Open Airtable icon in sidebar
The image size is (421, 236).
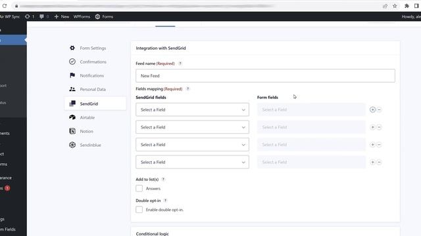tap(72, 117)
